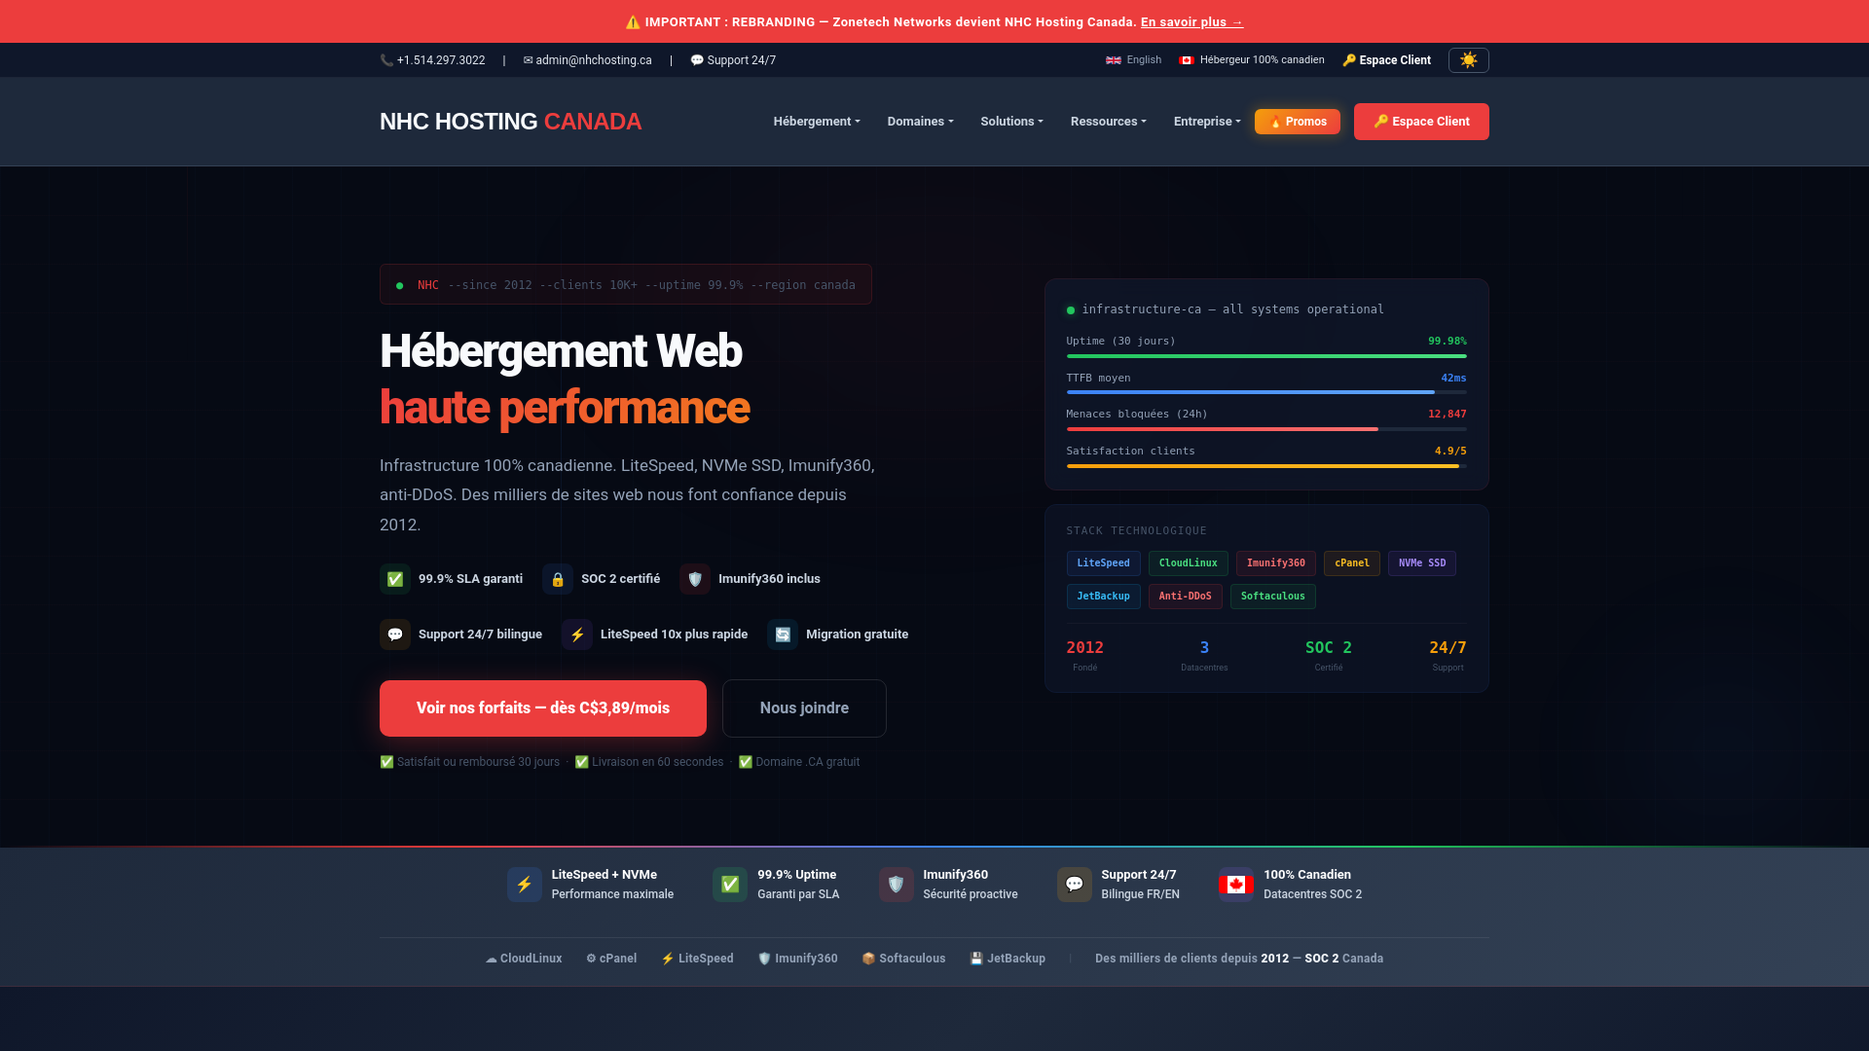Expand the Domaines dropdown menu

(x=920, y=122)
